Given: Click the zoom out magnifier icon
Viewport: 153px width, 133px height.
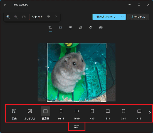Looking at the screenshot, I should click(16, 17).
